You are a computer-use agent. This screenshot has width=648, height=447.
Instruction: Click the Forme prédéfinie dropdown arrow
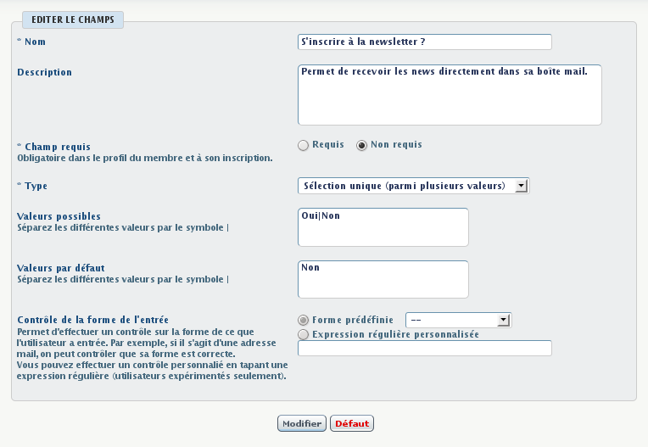tap(503, 320)
